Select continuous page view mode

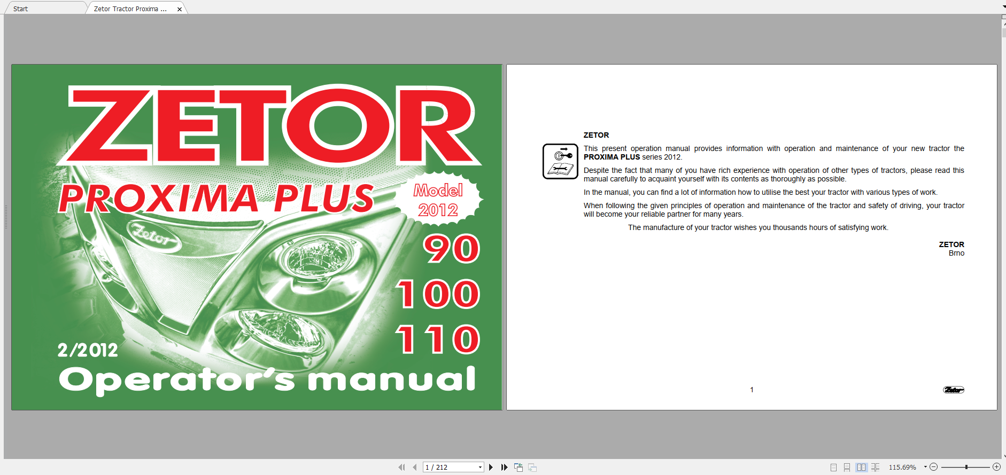coord(847,467)
